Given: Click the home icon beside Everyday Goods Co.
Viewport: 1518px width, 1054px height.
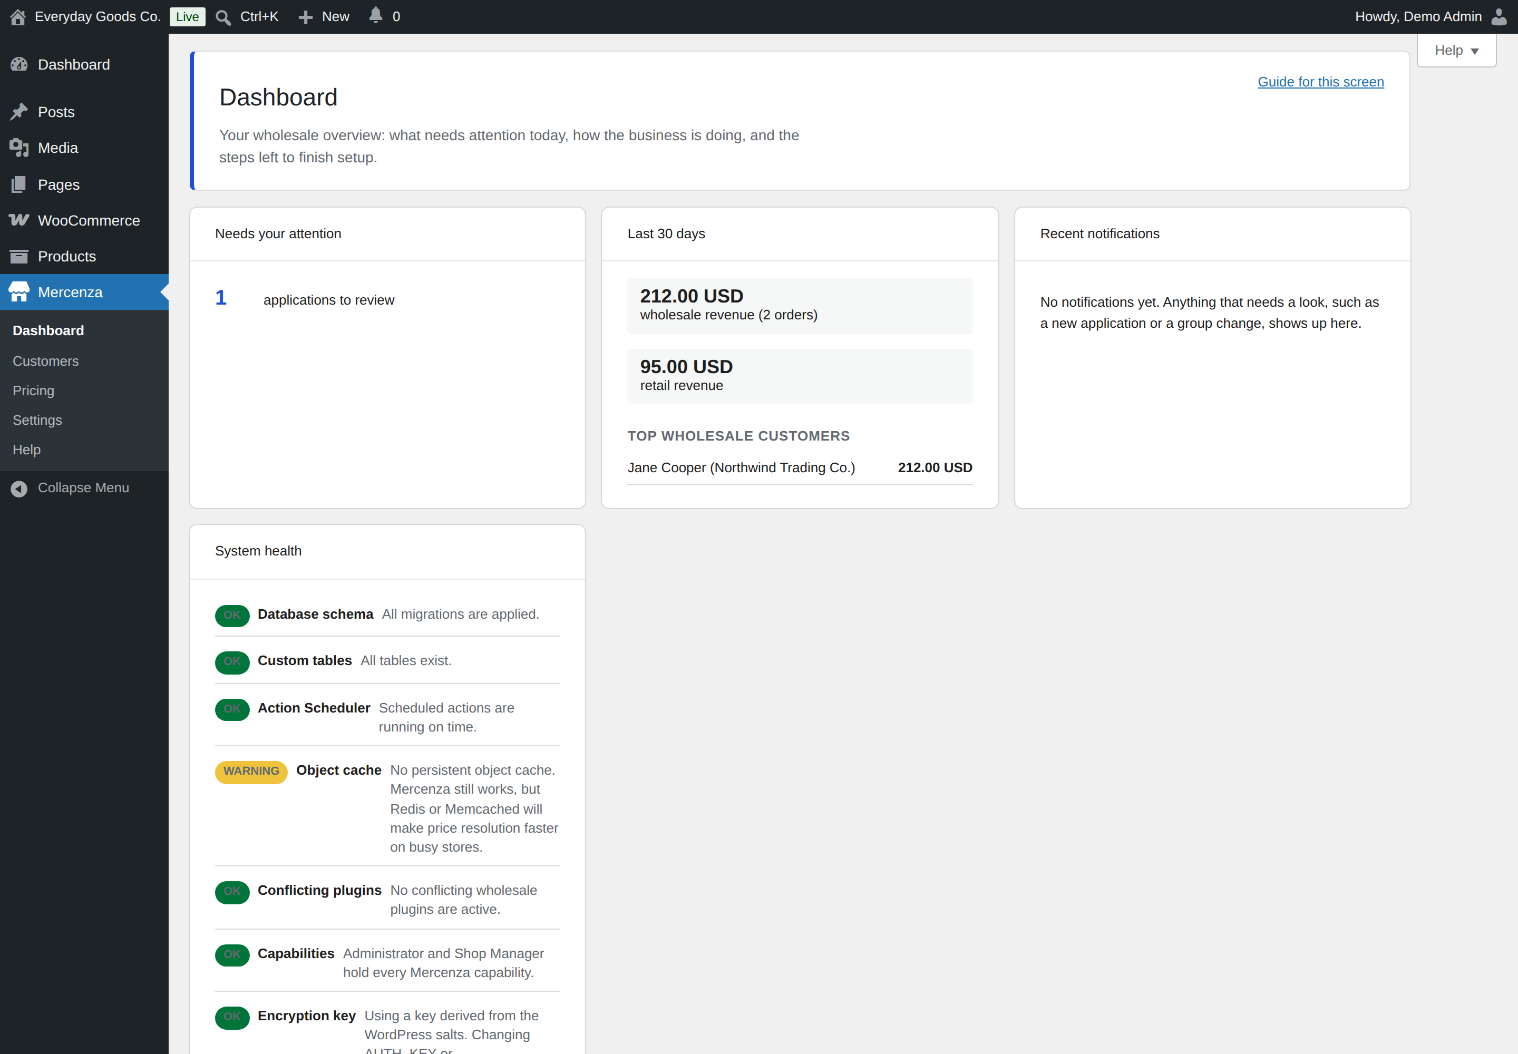Looking at the screenshot, I should tap(18, 16).
